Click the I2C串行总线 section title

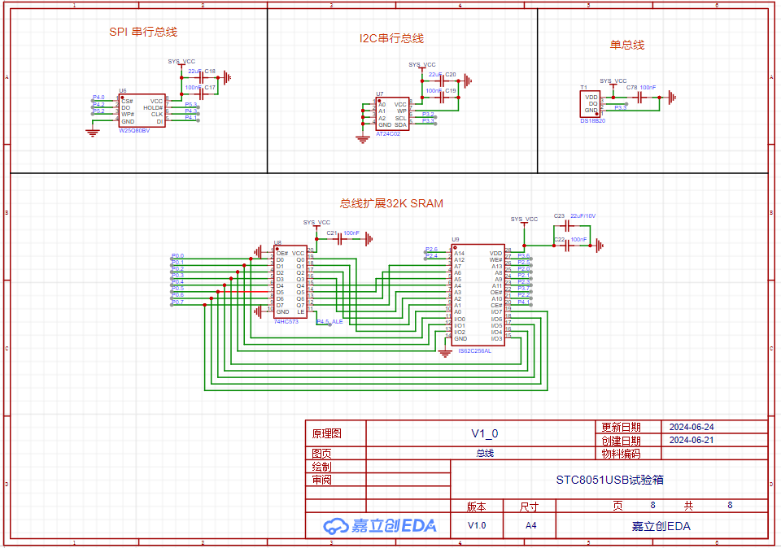[391, 38]
